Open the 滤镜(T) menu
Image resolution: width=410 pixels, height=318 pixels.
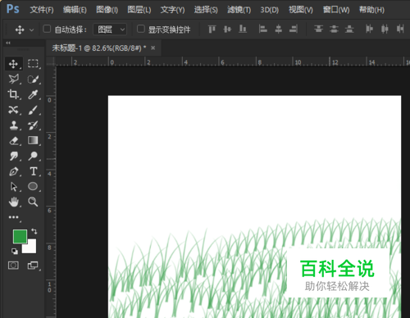[x=239, y=10]
